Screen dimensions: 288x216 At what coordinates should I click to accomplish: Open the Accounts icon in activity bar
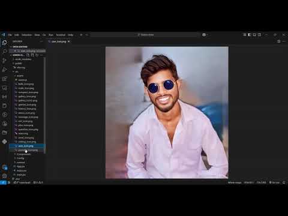tap(4, 167)
